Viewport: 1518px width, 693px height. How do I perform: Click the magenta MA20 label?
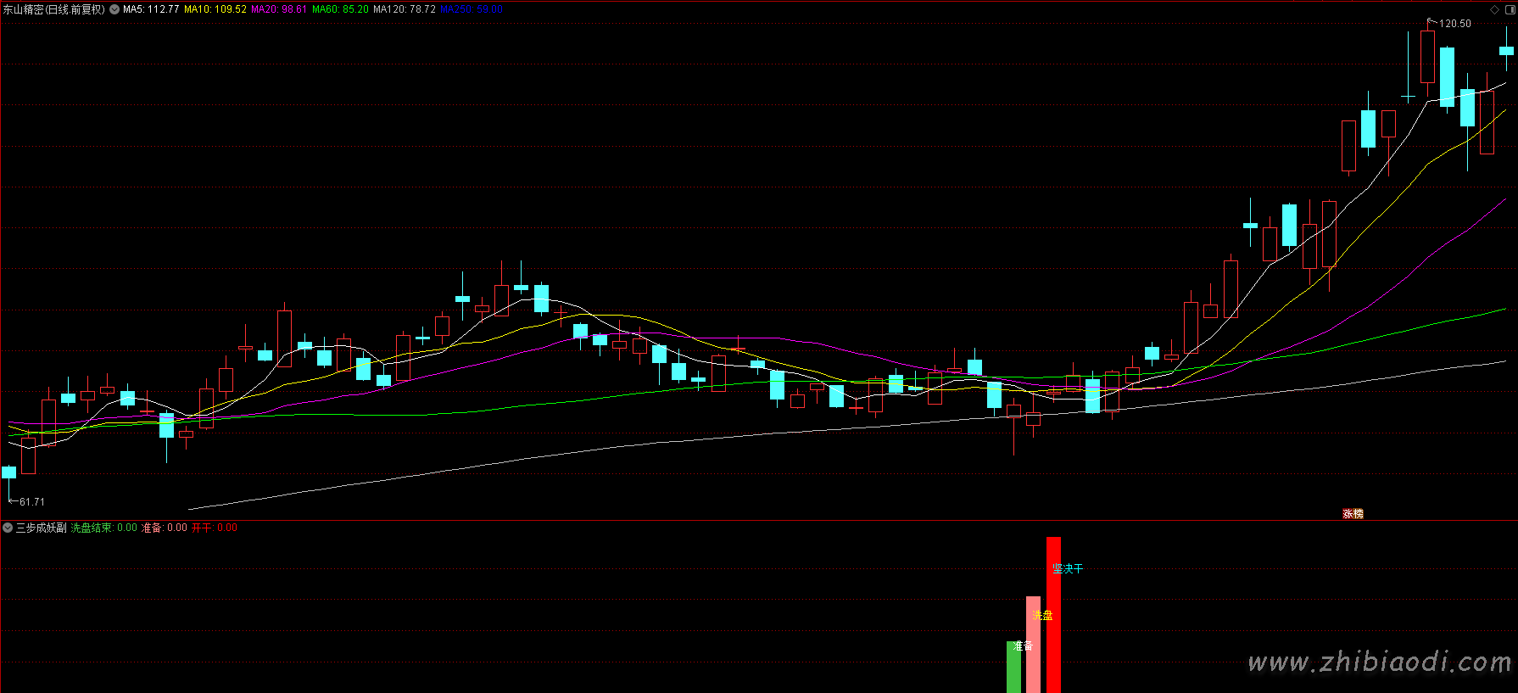[279, 9]
